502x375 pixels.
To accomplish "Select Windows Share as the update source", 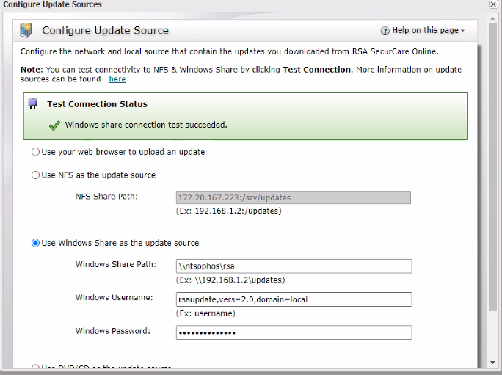I will (x=35, y=243).
